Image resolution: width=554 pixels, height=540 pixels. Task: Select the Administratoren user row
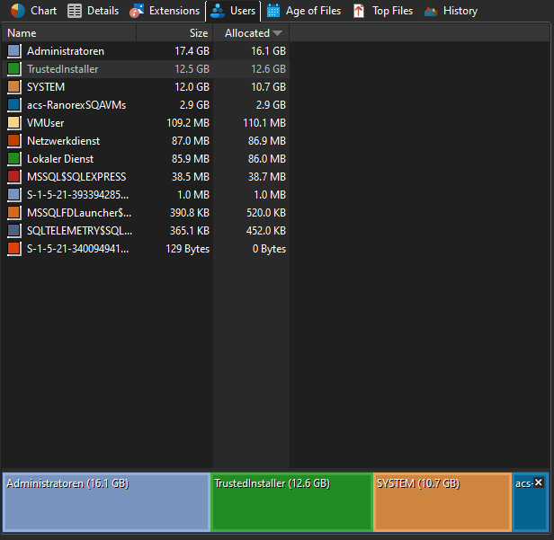tap(146, 51)
